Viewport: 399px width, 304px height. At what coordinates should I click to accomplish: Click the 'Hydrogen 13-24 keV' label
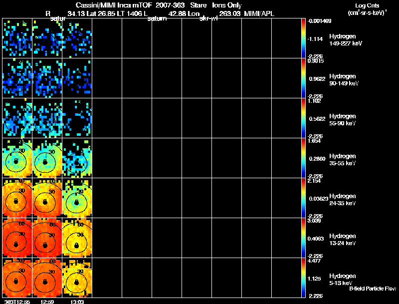[x=343, y=240]
